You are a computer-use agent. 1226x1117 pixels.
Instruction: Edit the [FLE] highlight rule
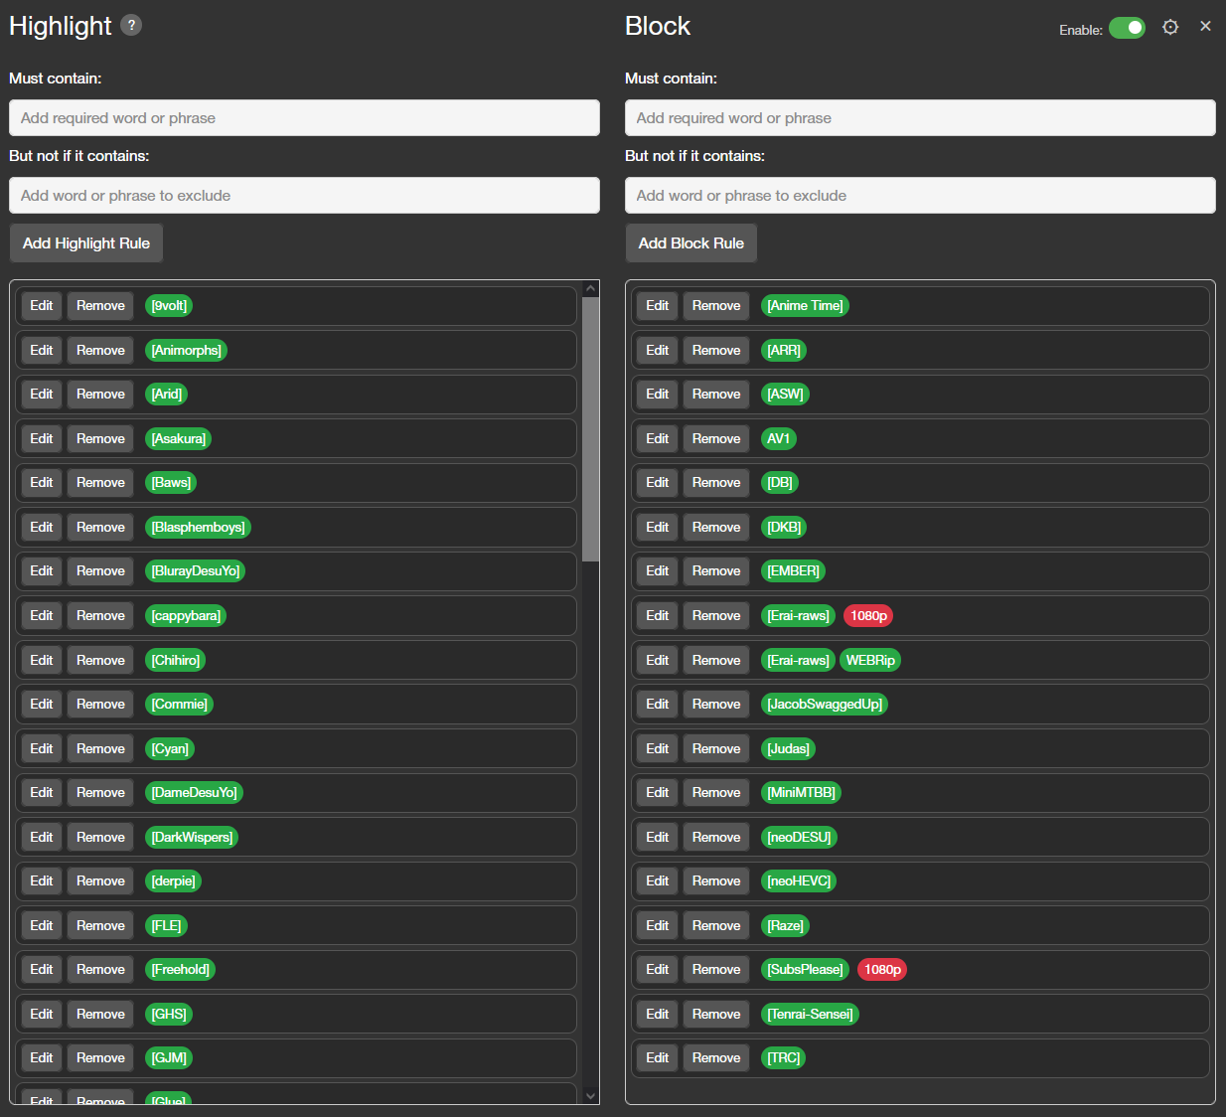coord(42,925)
